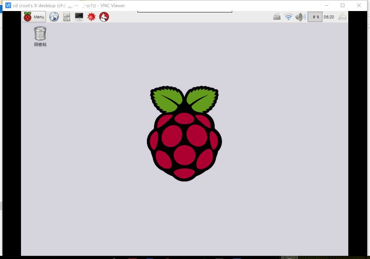Open the WiFi network menu
Image resolution: width=370 pixels, height=259 pixels.
click(x=288, y=17)
